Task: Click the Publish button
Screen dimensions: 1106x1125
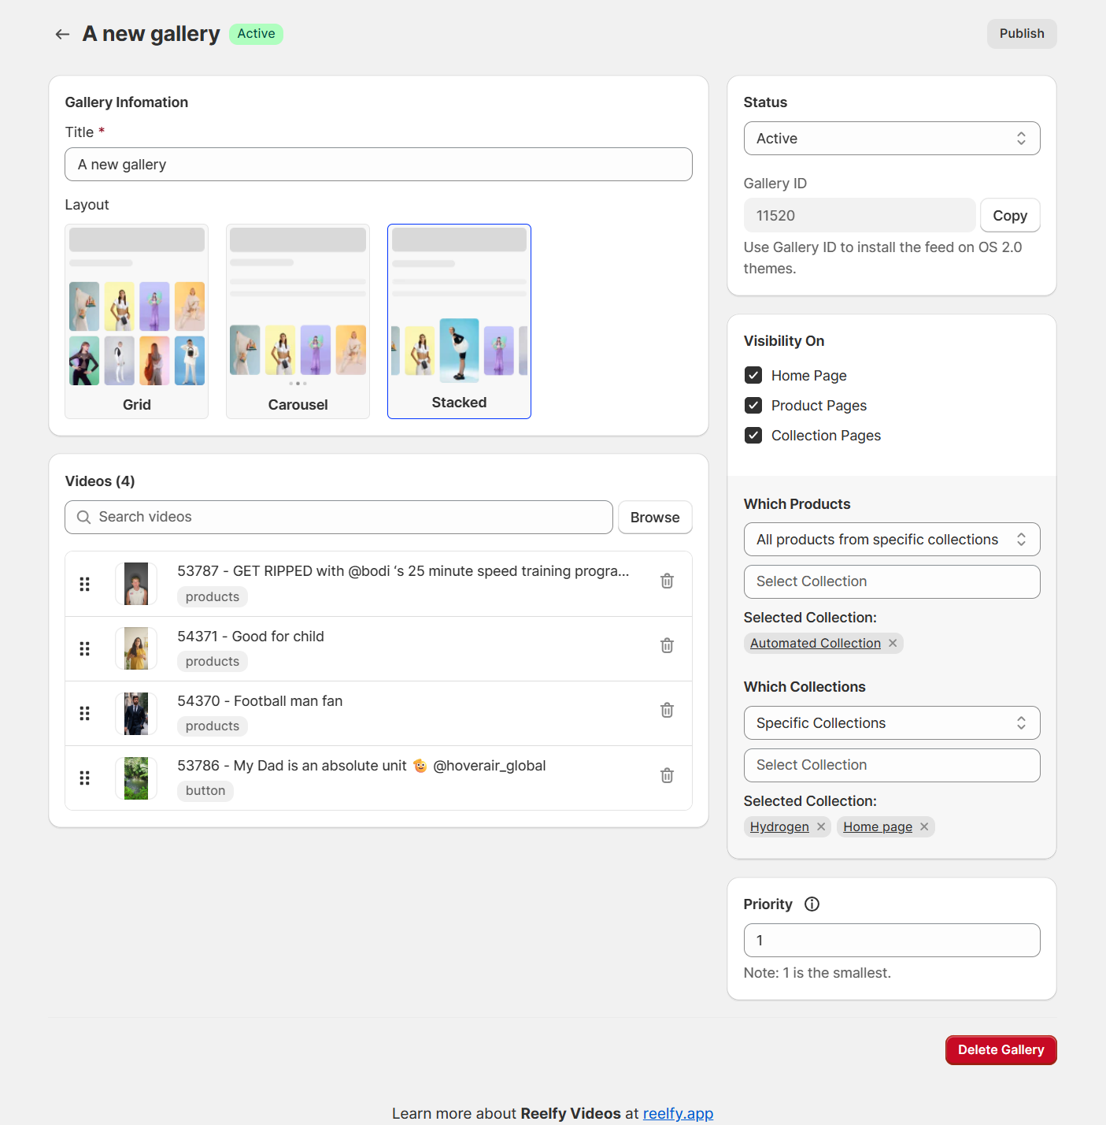Action: point(1022,34)
